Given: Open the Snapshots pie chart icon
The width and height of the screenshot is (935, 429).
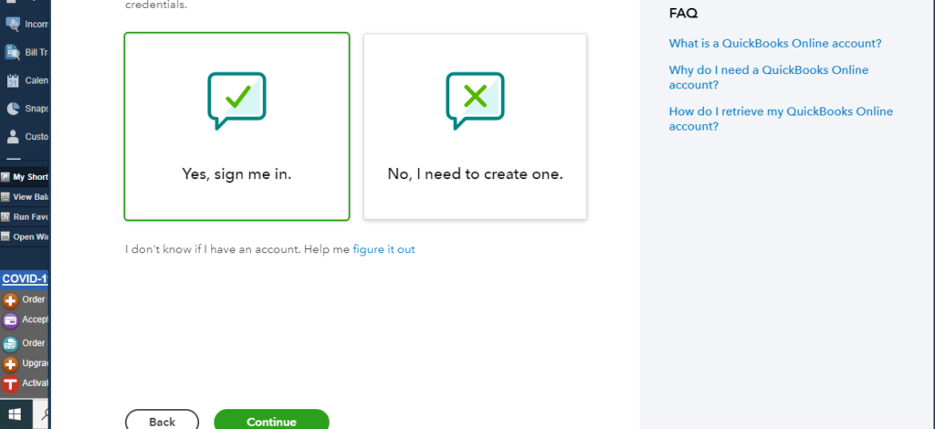Looking at the screenshot, I should coord(13,109).
